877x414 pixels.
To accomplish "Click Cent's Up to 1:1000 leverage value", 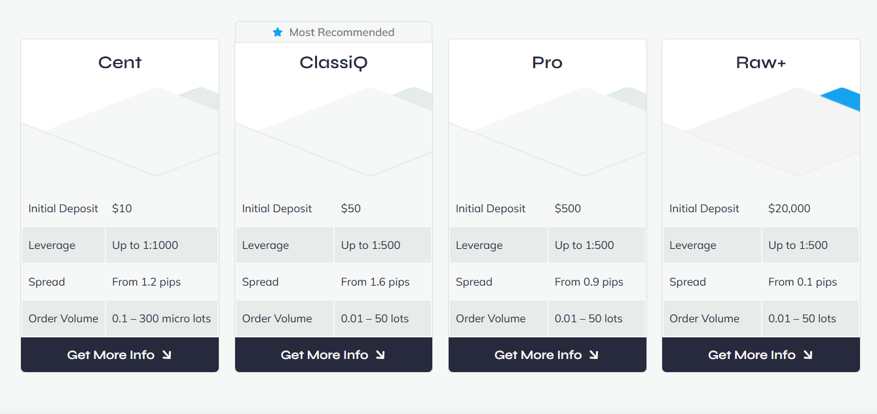I will click(x=145, y=246).
